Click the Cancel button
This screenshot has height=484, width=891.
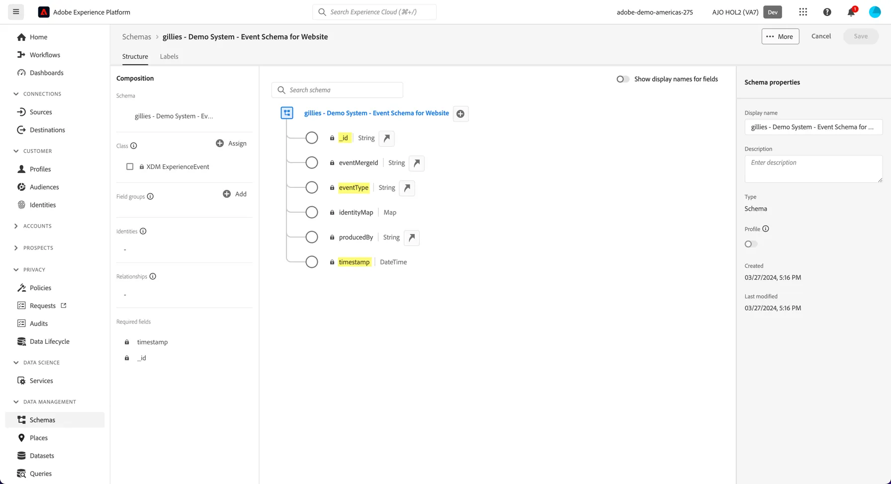pos(821,36)
